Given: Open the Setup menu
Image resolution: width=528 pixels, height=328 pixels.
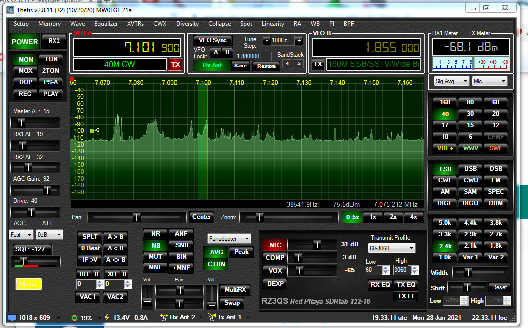Looking at the screenshot, I should (x=21, y=24).
